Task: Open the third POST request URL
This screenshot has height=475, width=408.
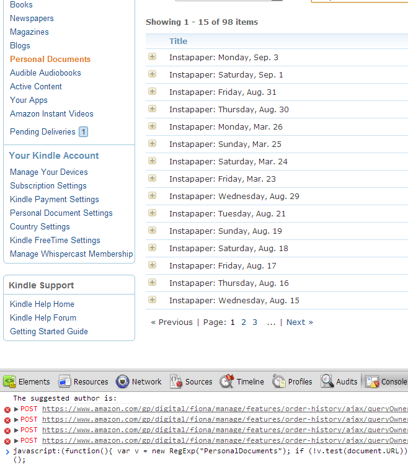Action: pos(224,430)
